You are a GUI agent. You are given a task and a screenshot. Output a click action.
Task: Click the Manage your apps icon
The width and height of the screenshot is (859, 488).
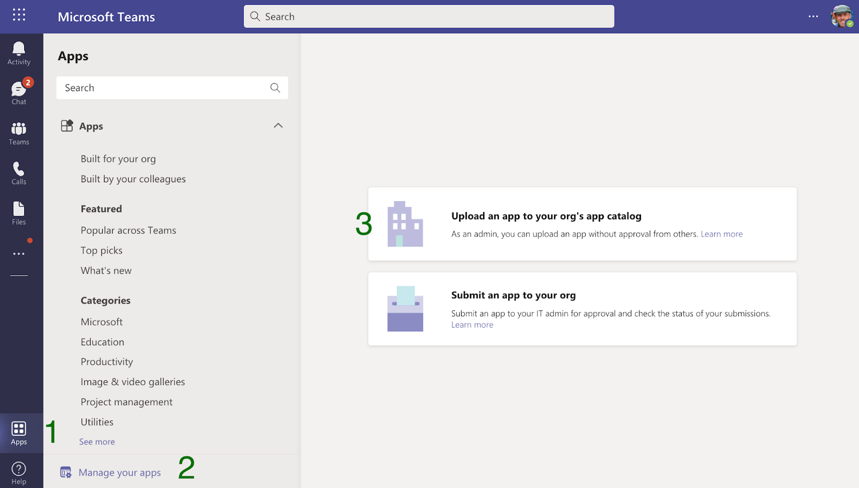[66, 472]
